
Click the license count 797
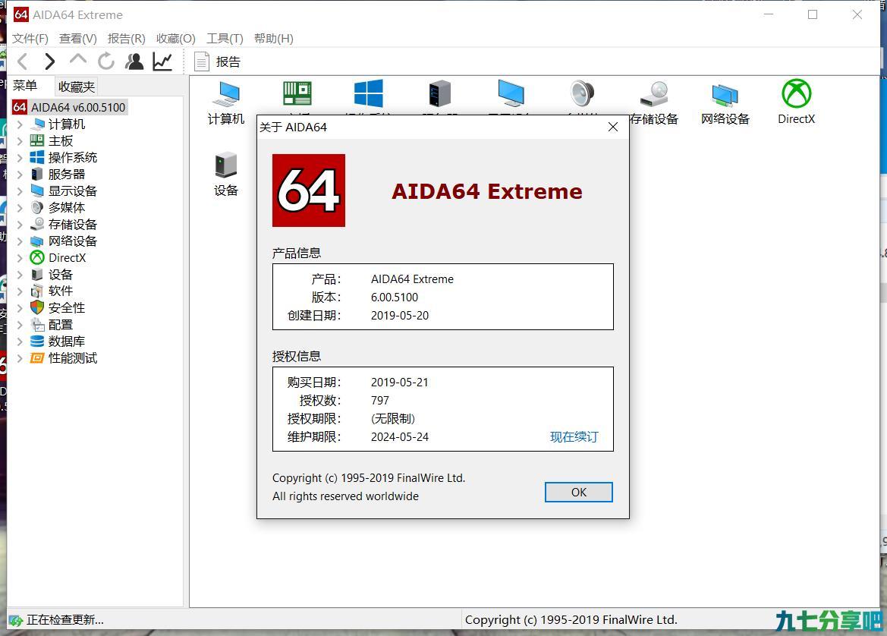(380, 401)
